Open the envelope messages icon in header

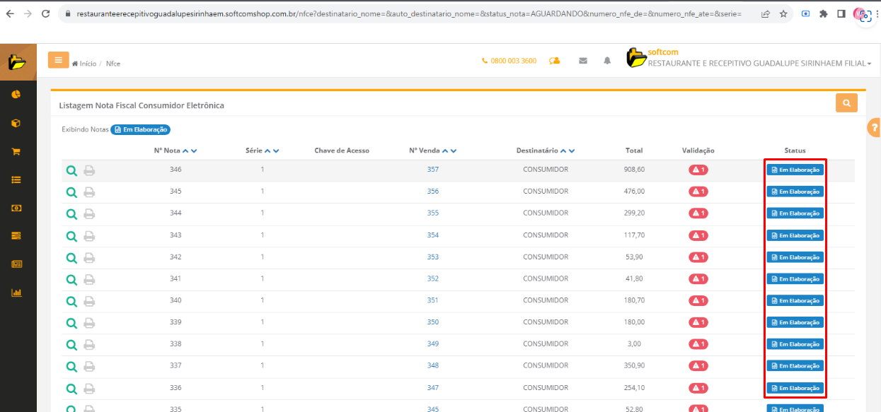[583, 61]
